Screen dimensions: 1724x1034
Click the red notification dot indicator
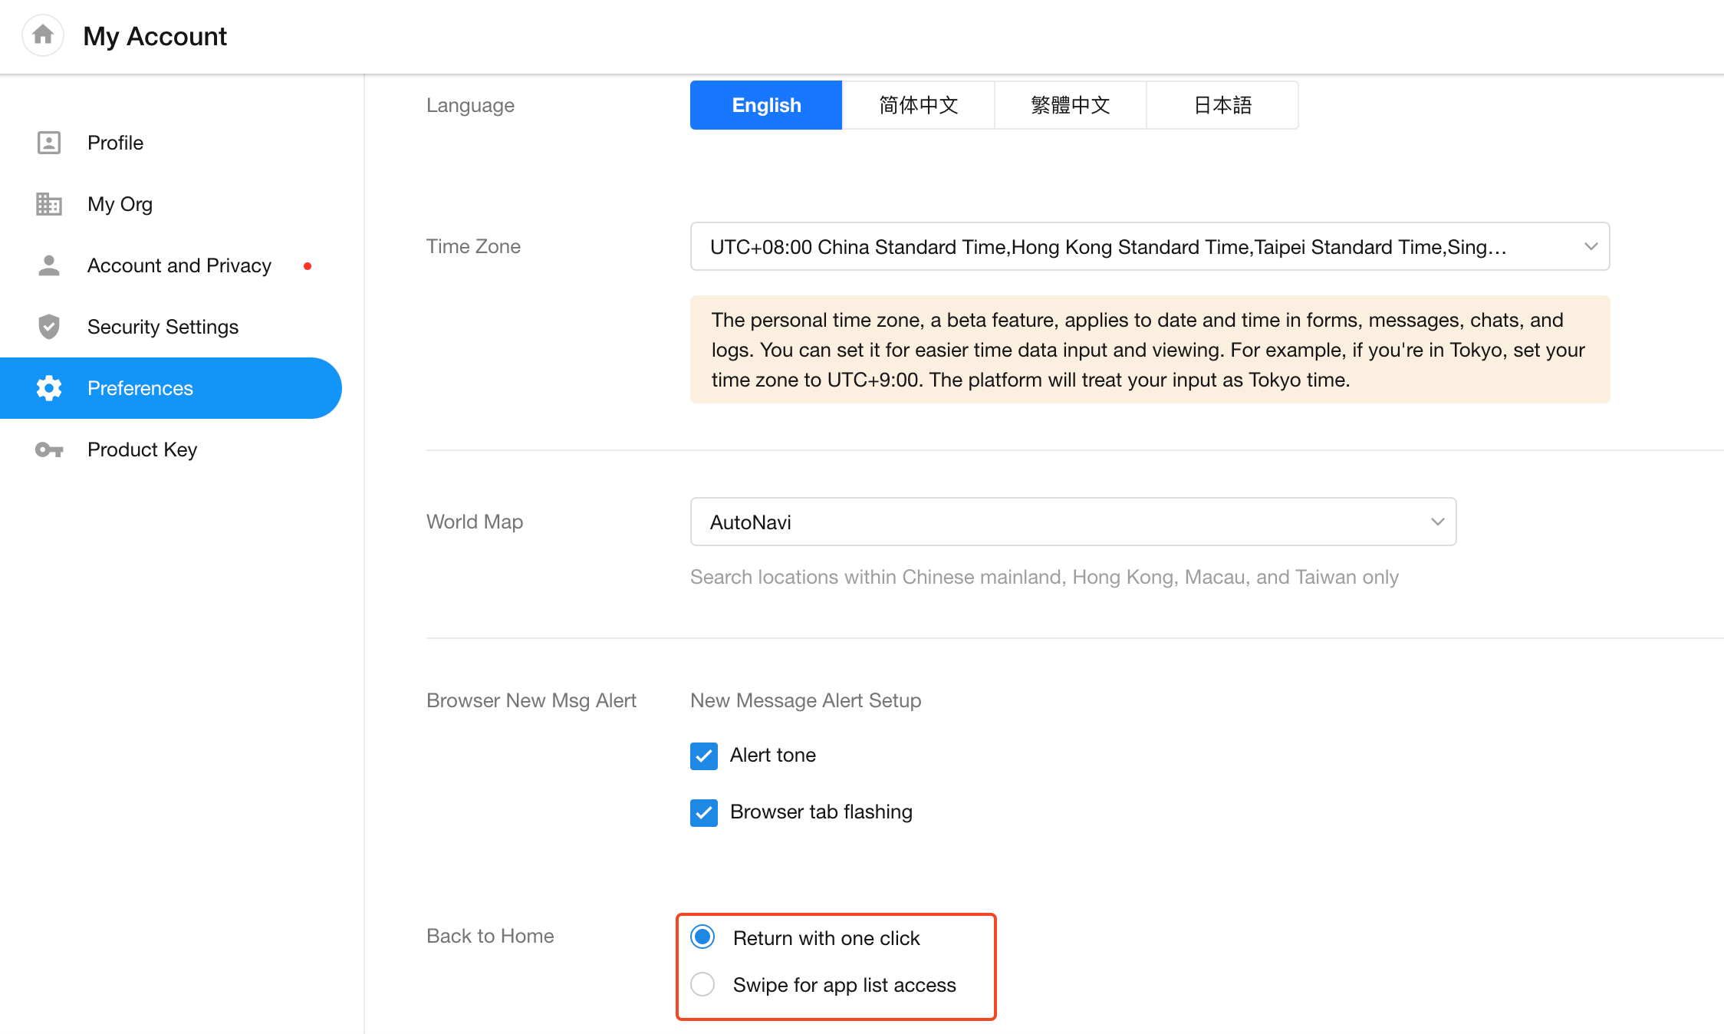[x=308, y=266]
